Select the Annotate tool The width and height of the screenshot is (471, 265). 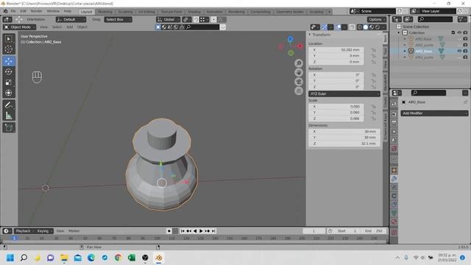[9, 105]
